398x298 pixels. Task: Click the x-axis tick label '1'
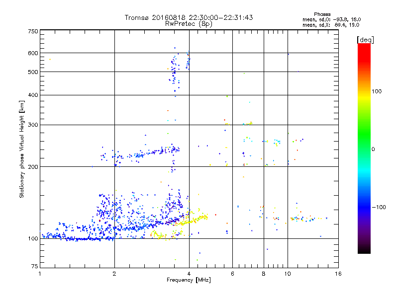[40, 274]
